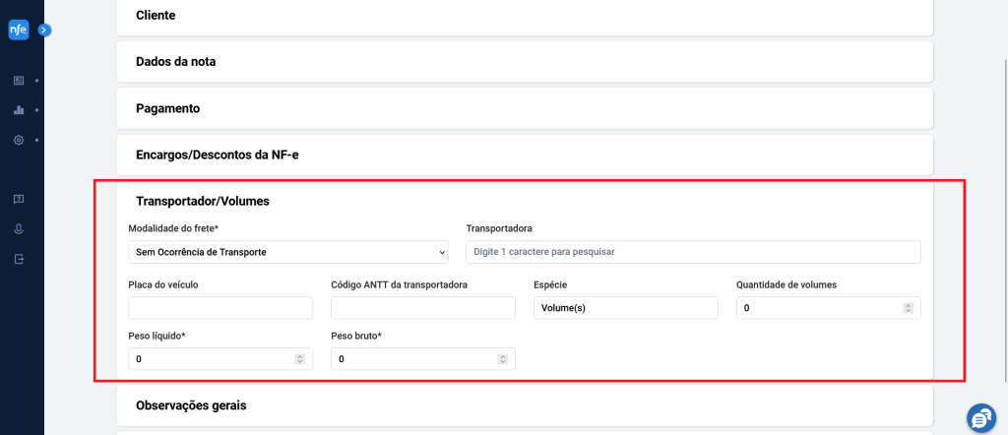Open Modalidade do frete dropdown
The width and height of the screenshot is (1008, 435).
pyautogui.click(x=288, y=253)
